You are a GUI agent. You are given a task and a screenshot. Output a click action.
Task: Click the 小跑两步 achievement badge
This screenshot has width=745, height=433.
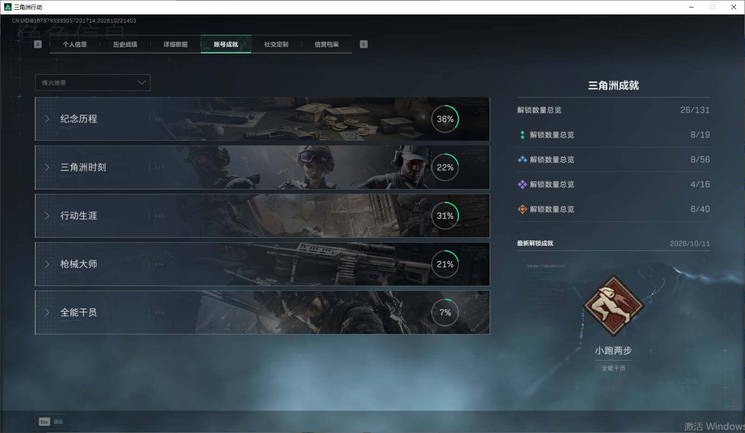click(613, 305)
